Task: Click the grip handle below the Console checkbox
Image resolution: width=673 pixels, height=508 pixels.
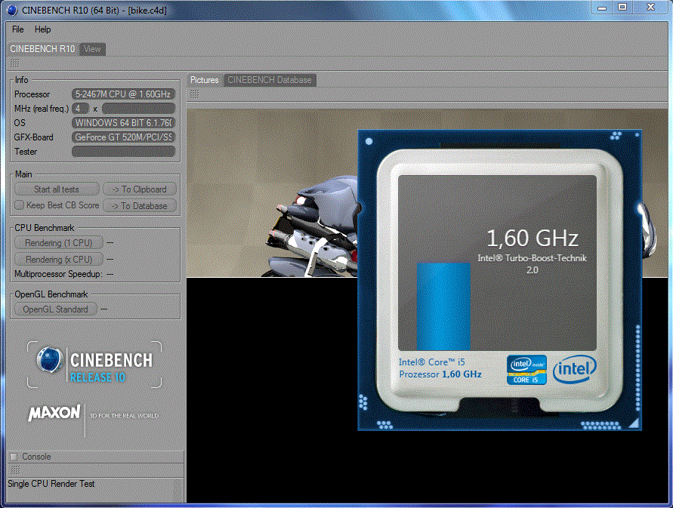Action: pyautogui.click(x=14, y=470)
